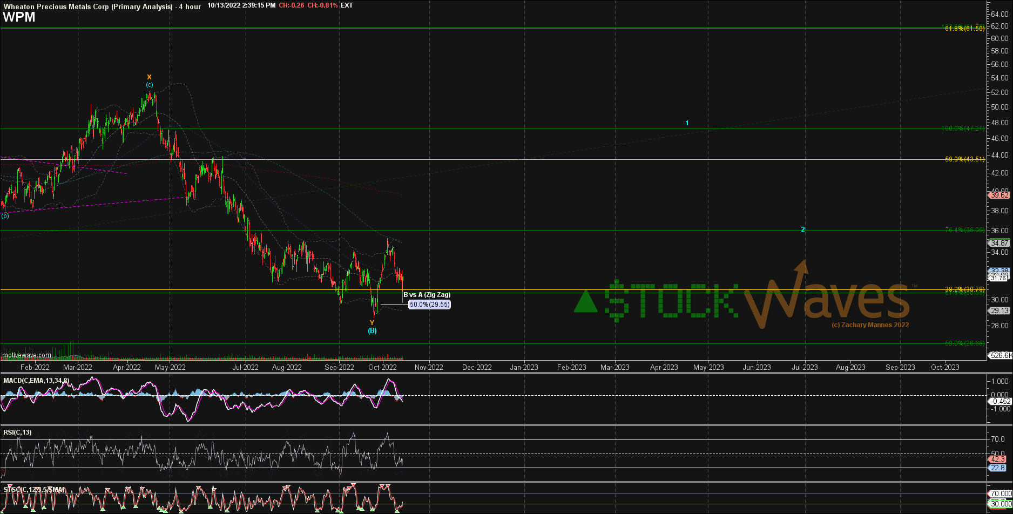This screenshot has height=514, width=1013.
Task: Click the stochastic 70.000 level tag
Action: tap(1000, 494)
